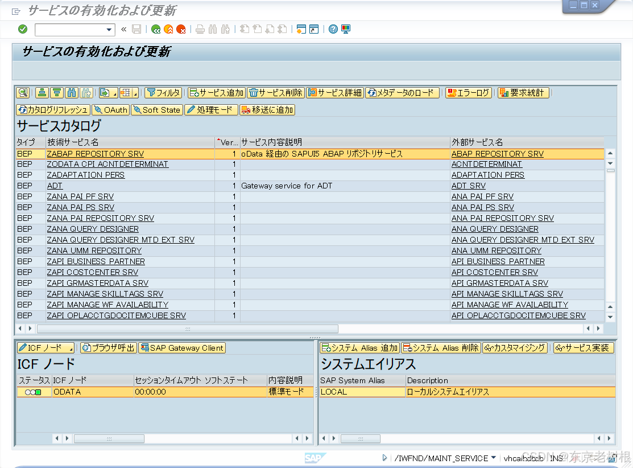633x468 pixels.
Task: Click the OAuth button
Action: tap(110, 110)
